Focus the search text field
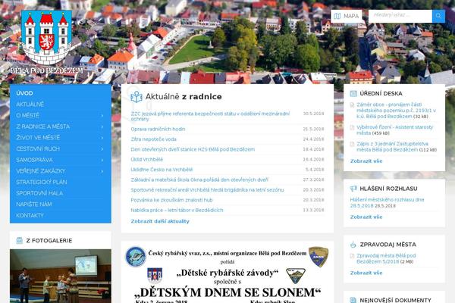This screenshot has width=455, height=303. pyautogui.click(x=400, y=16)
